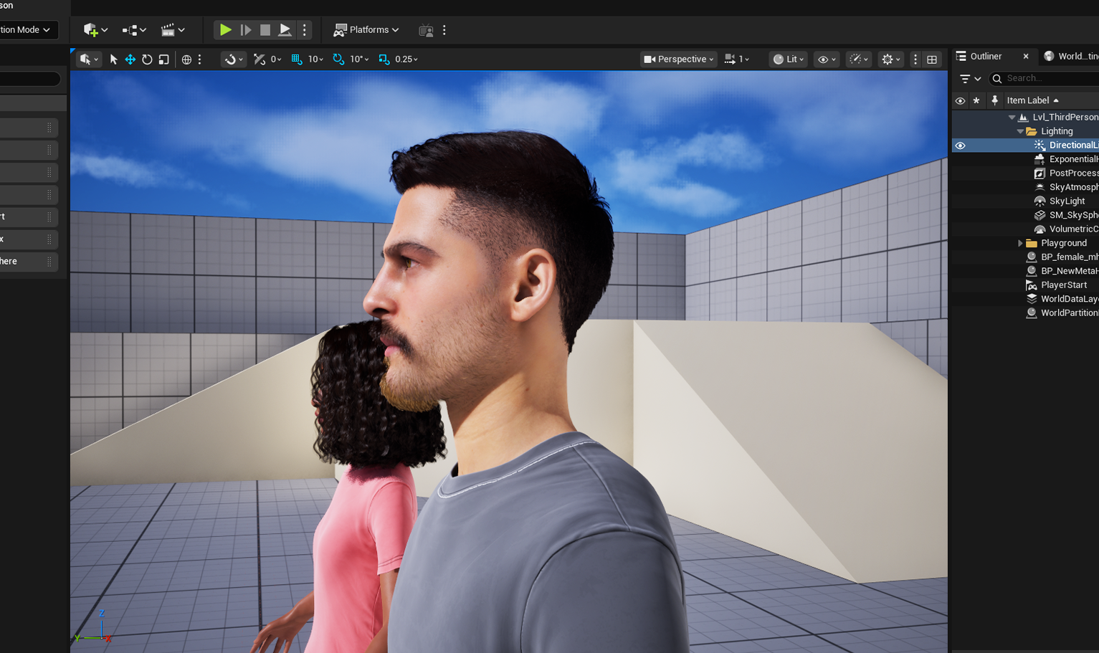The image size is (1099, 653).
Task: Expand the Playground folder
Action: (1020, 243)
